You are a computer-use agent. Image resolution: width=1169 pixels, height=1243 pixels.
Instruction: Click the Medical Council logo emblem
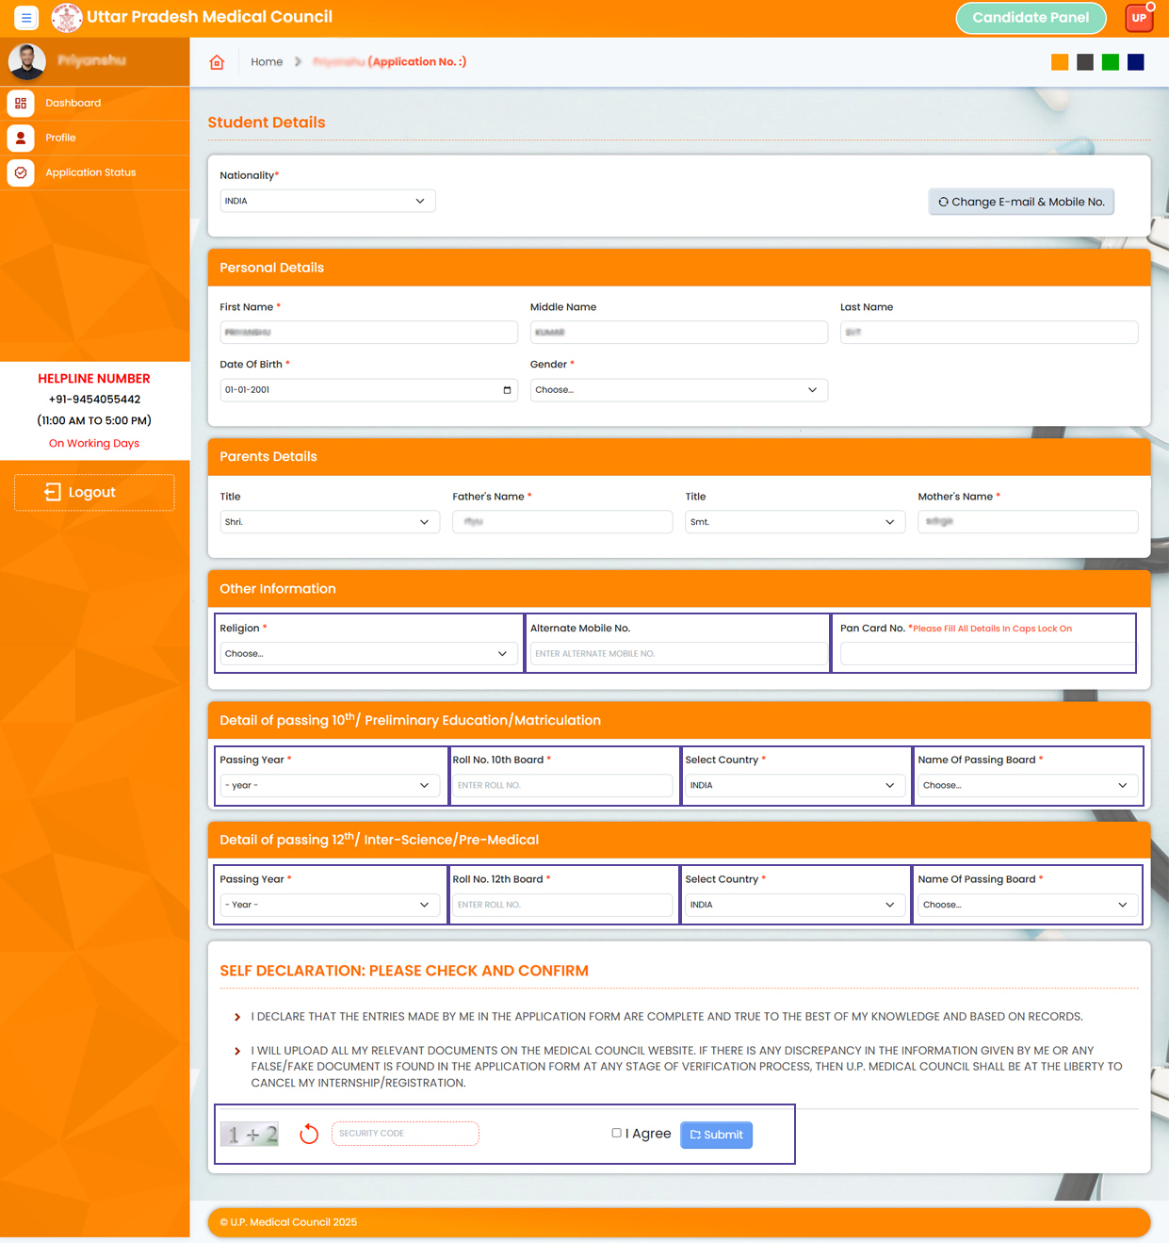point(66,18)
